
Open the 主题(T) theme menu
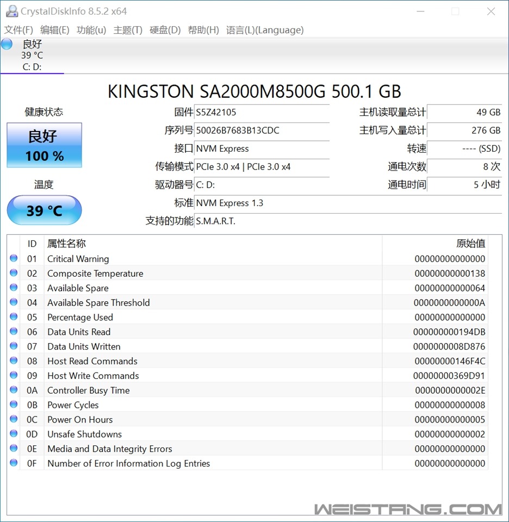128,30
